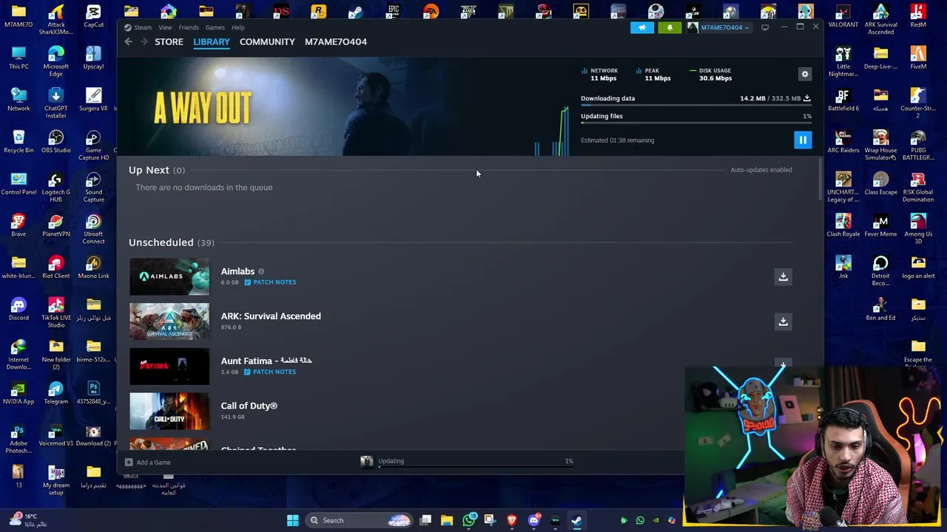This screenshot has width=947, height=532.
Task: Open the Discord desktop icon
Action: [18, 309]
